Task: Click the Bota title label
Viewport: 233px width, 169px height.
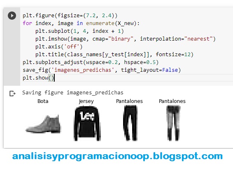Action: pyautogui.click(x=43, y=101)
